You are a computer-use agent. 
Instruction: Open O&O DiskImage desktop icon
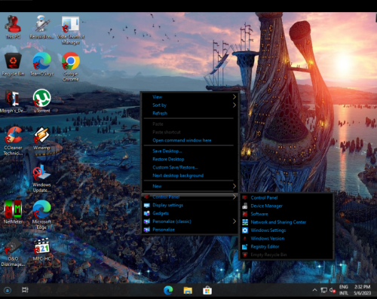click(13, 252)
